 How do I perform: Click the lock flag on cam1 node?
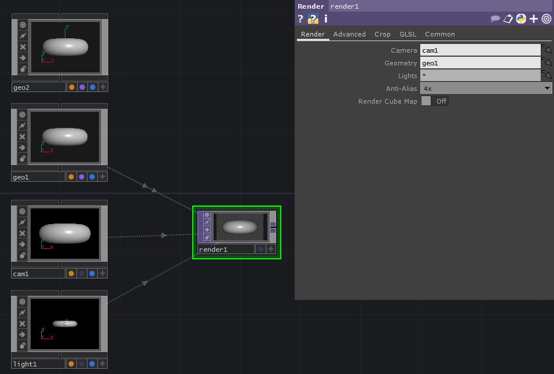[x=23, y=255]
